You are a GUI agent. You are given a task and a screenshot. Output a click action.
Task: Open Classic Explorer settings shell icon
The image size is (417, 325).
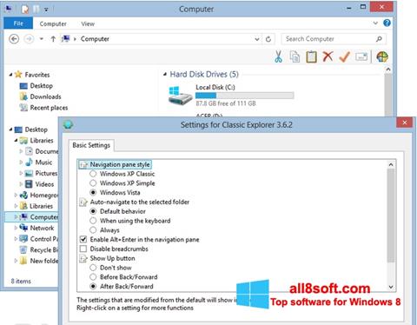(x=382, y=56)
